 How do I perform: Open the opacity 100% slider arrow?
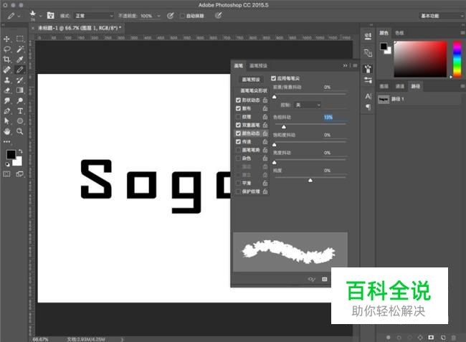158,16
